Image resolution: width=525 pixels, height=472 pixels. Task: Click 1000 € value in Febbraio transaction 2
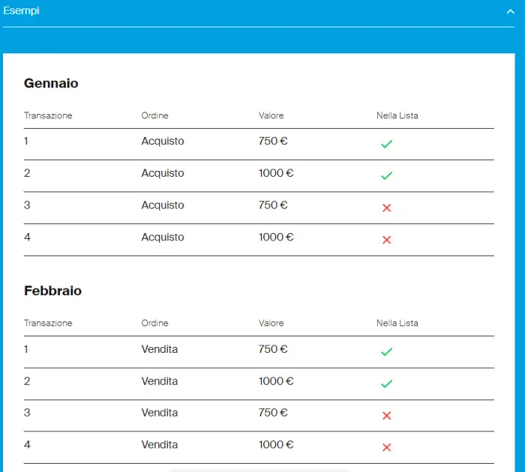(276, 381)
